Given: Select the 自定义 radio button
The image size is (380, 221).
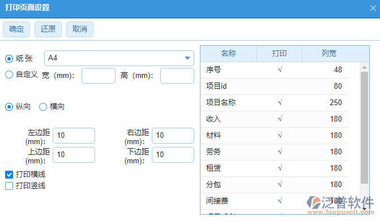Looking at the screenshot, I should [9, 75].
